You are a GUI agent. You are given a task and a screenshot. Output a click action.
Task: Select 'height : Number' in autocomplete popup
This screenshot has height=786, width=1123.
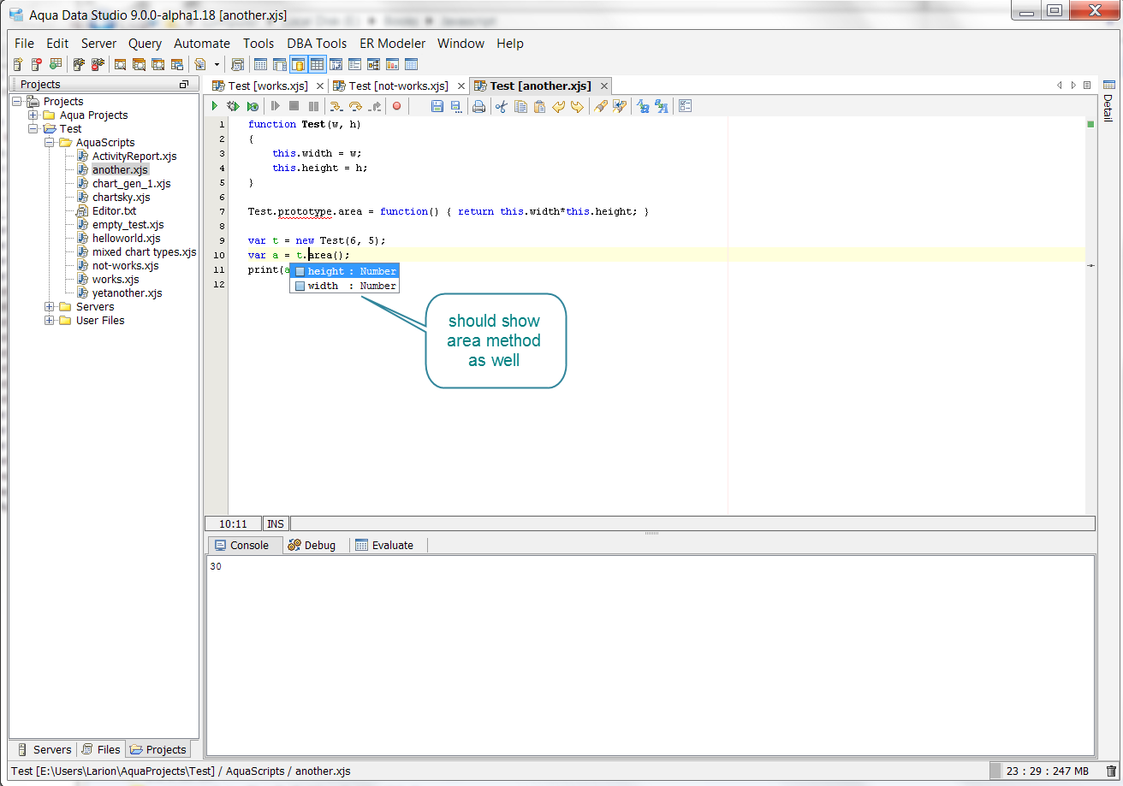coord(344,271)
